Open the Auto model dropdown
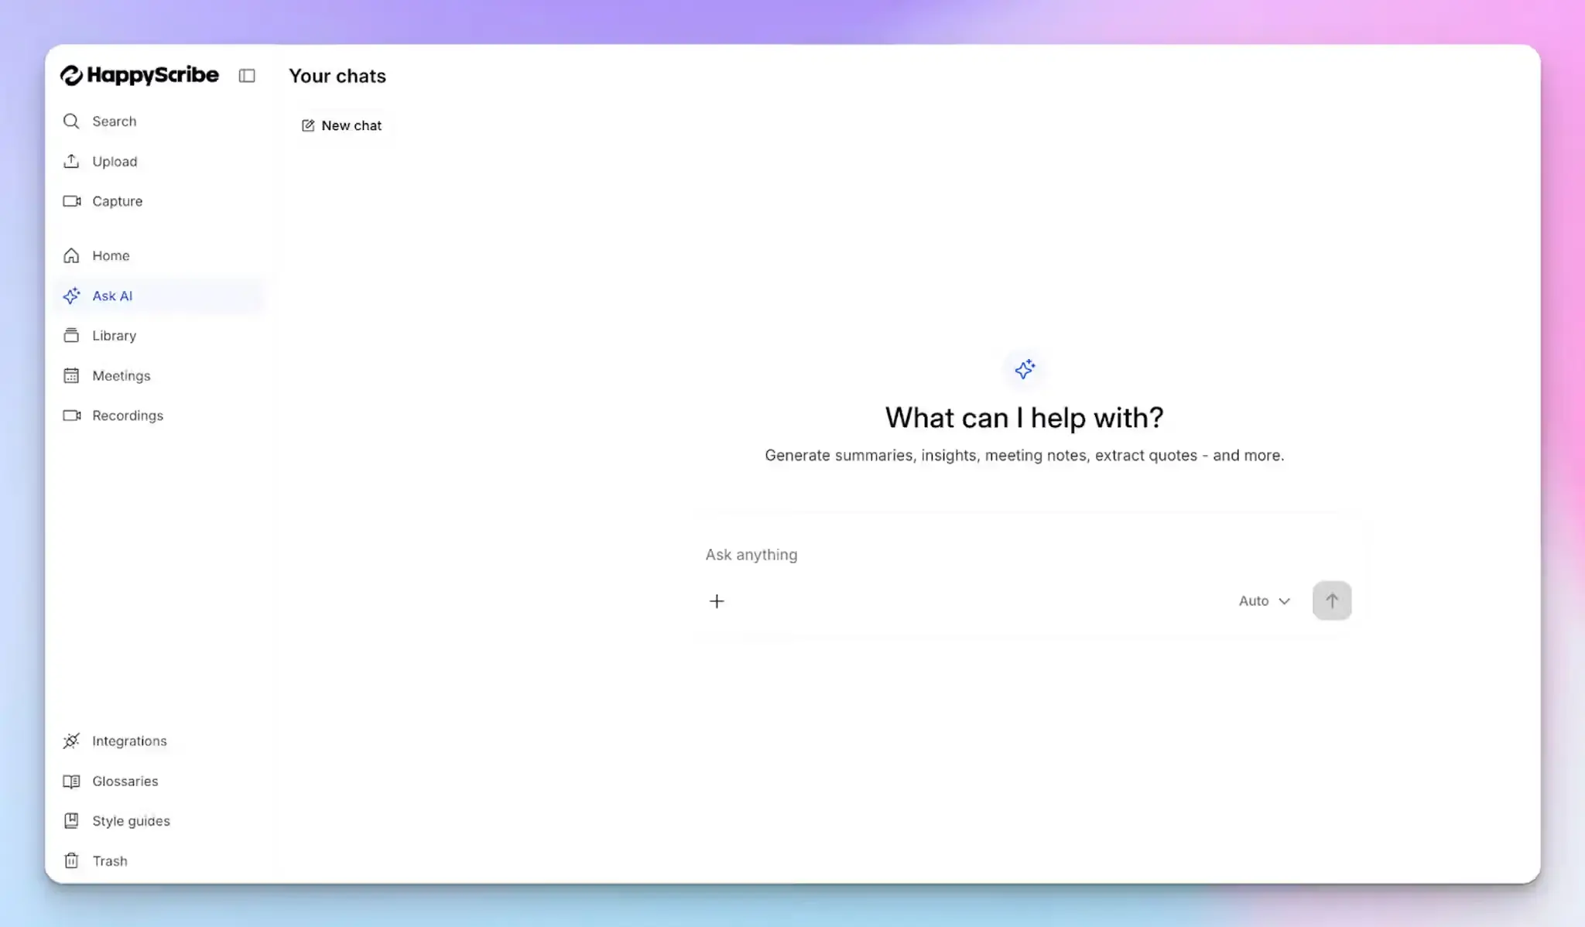This screenshot has height=927, width=1585. coord(1263,600)
